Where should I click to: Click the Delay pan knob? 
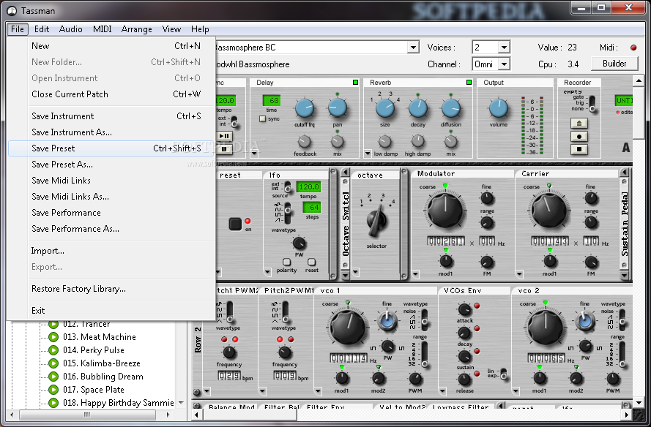337,107
